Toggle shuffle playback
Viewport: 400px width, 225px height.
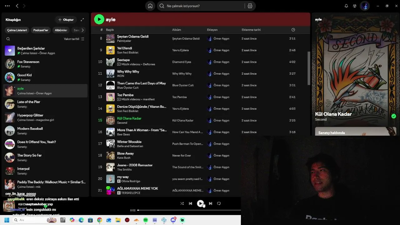(182, 203)
